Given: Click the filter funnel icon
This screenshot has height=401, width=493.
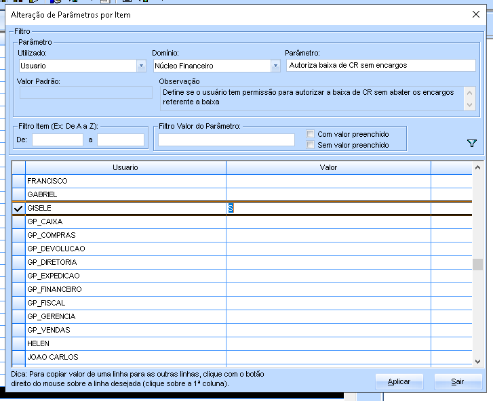Looking at the screenshot, I should tap(472, 143).
